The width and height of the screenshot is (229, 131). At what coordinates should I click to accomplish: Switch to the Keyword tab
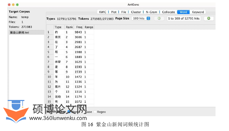(198, 12)
